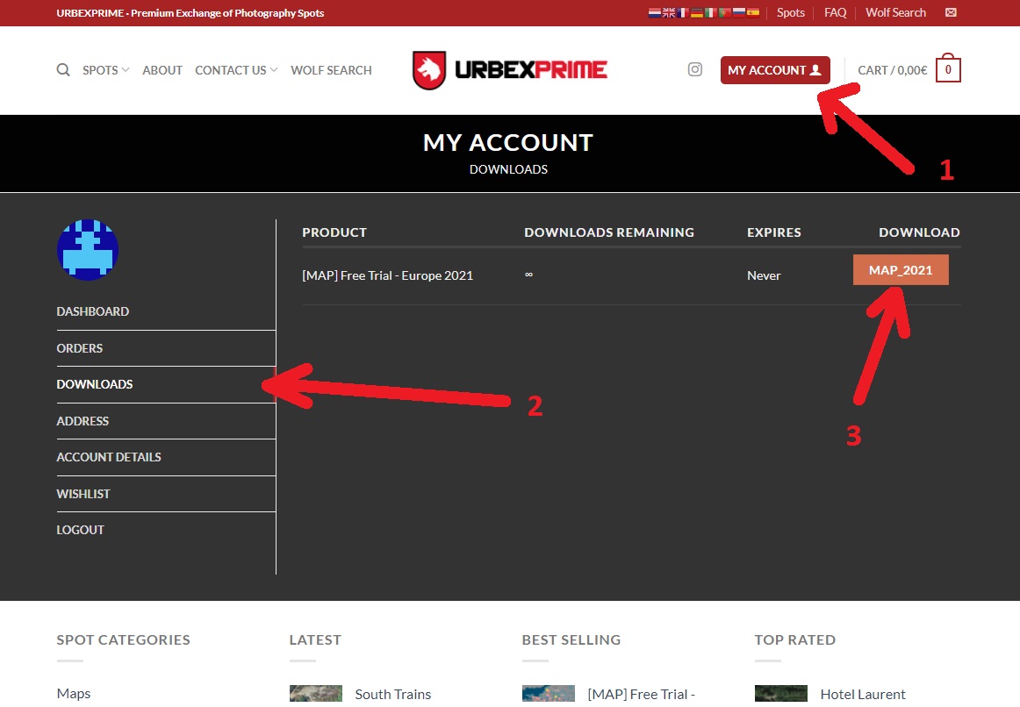Open search with the magnifying glass icon

coord(63,69)
